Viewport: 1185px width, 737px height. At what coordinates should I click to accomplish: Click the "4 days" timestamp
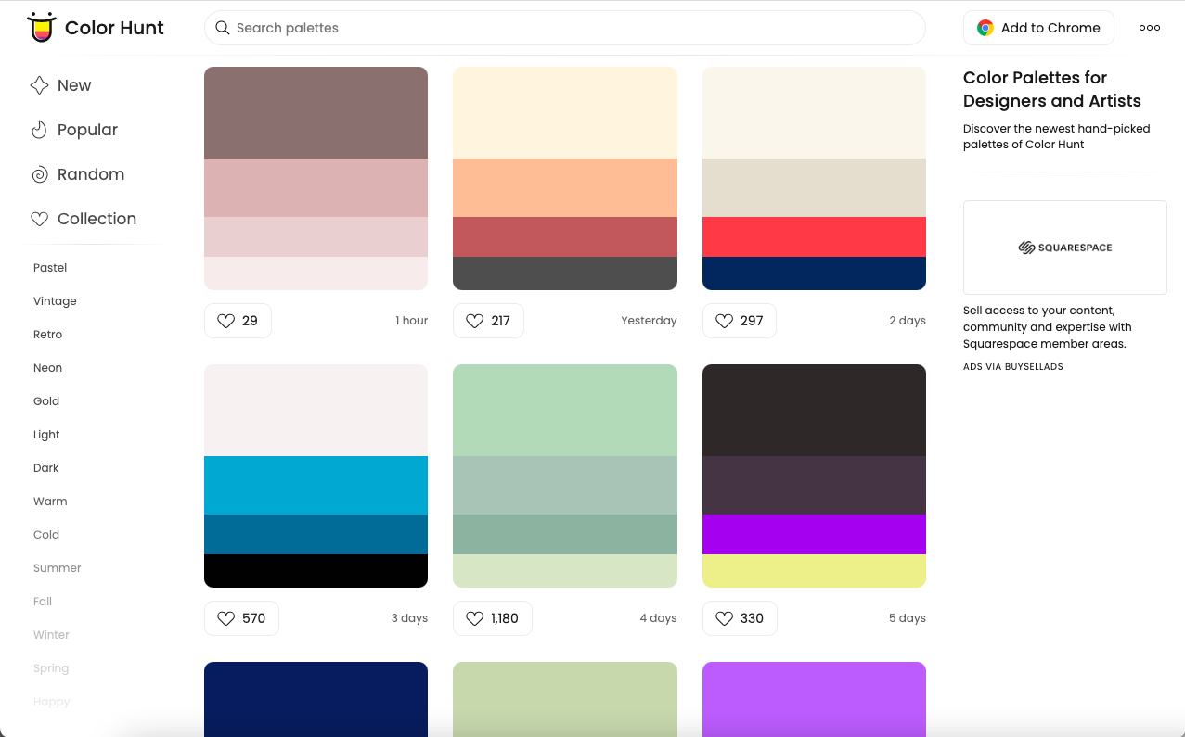658,618
